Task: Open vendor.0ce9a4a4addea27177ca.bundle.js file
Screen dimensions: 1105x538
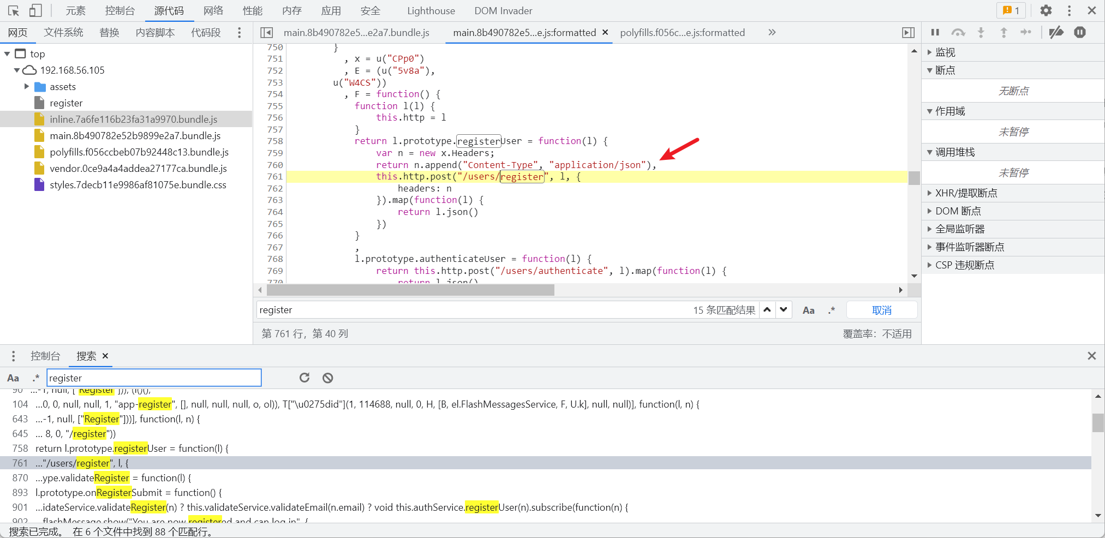Action: point(138,169)
